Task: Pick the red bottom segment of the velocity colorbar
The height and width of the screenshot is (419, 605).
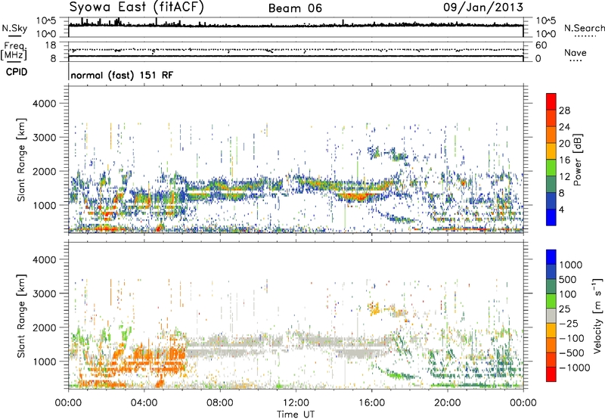Action: point(551,374)
